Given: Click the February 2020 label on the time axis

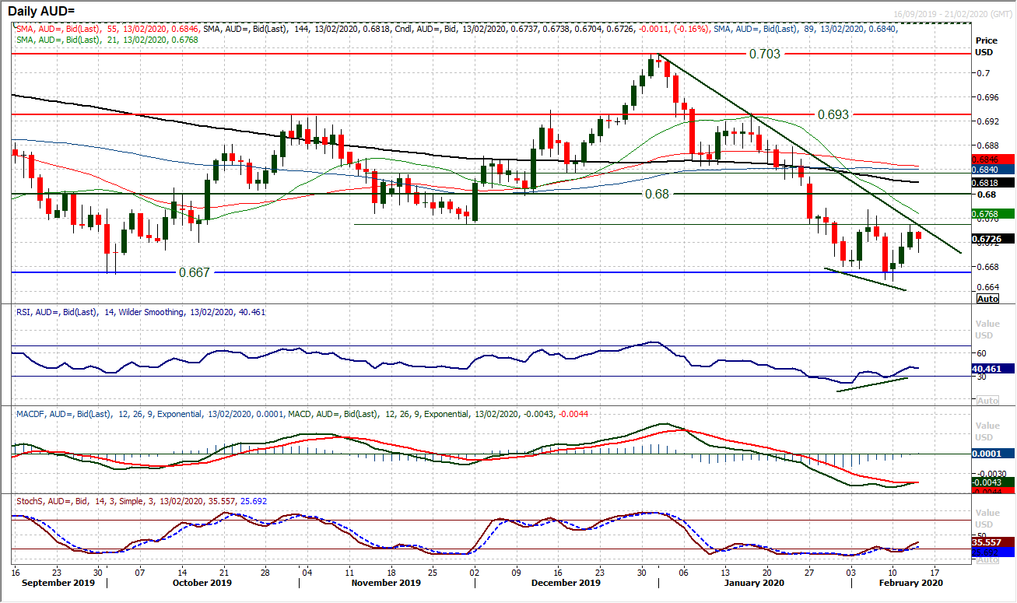Looking at the screenshot, I should (x=911, y=583).
